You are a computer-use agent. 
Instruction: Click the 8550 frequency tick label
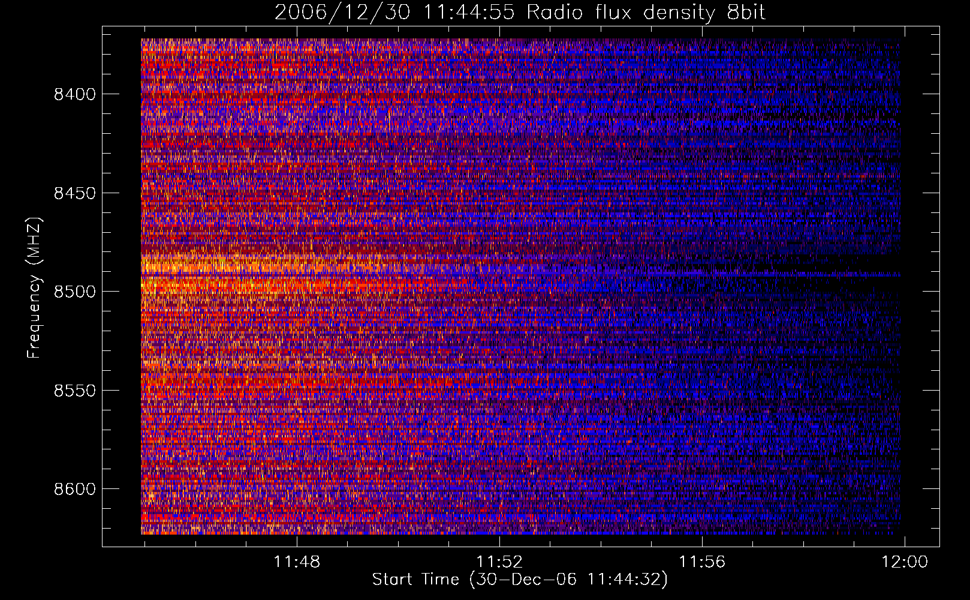coord(75,391)
